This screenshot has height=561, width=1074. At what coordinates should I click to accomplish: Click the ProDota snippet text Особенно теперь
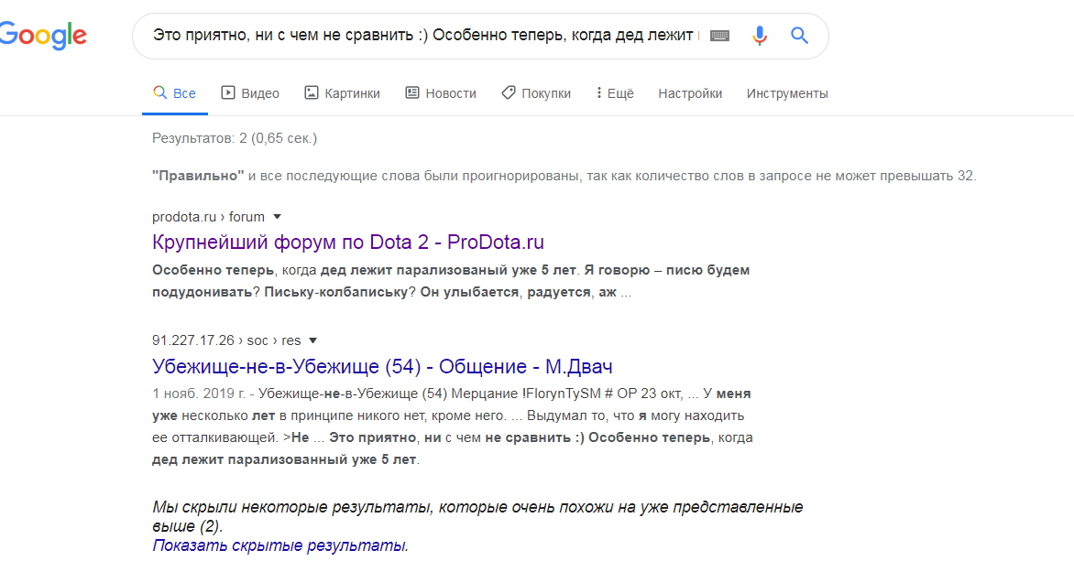(213, 270)
